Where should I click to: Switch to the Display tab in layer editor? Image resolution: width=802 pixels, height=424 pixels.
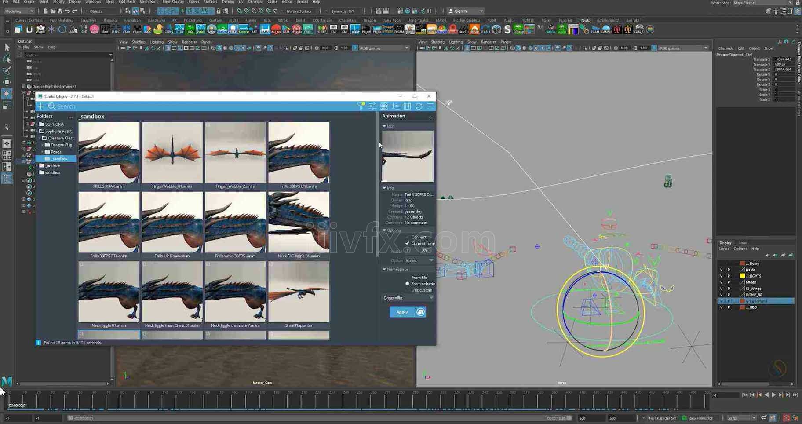click(725, 243)
